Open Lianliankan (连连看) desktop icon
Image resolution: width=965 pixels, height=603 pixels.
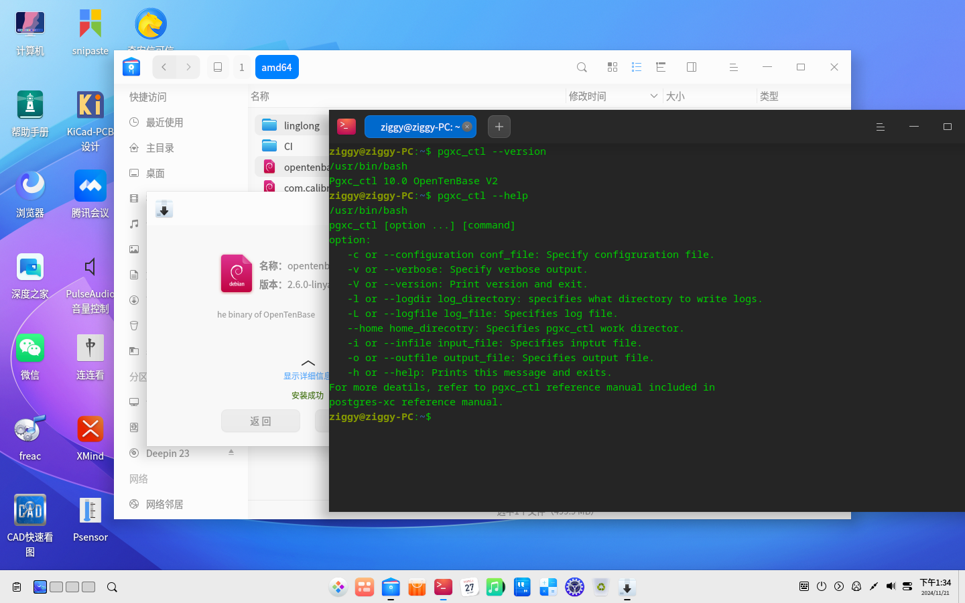pos(90,357)
